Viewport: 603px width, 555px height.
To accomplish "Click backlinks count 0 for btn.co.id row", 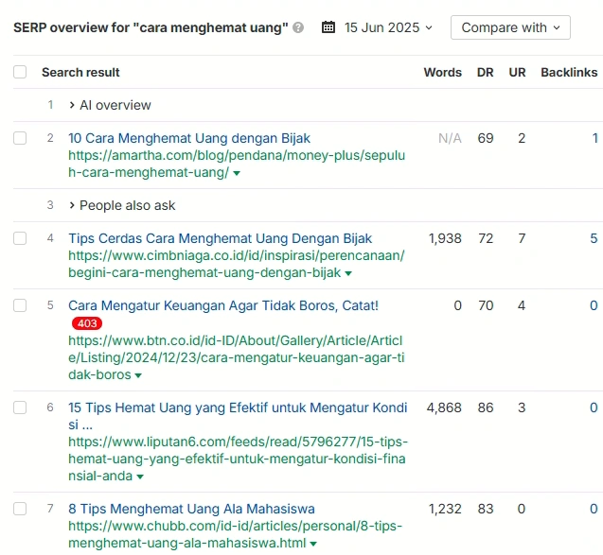I will [x=594, y=305].
